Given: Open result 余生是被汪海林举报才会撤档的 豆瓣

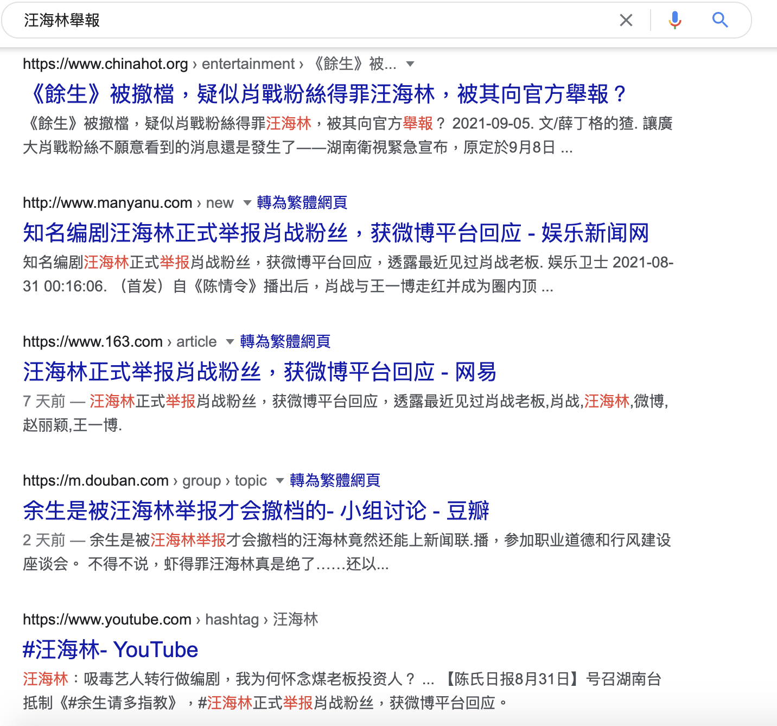Looking at the screenshot, I should (x=256, y=511).
